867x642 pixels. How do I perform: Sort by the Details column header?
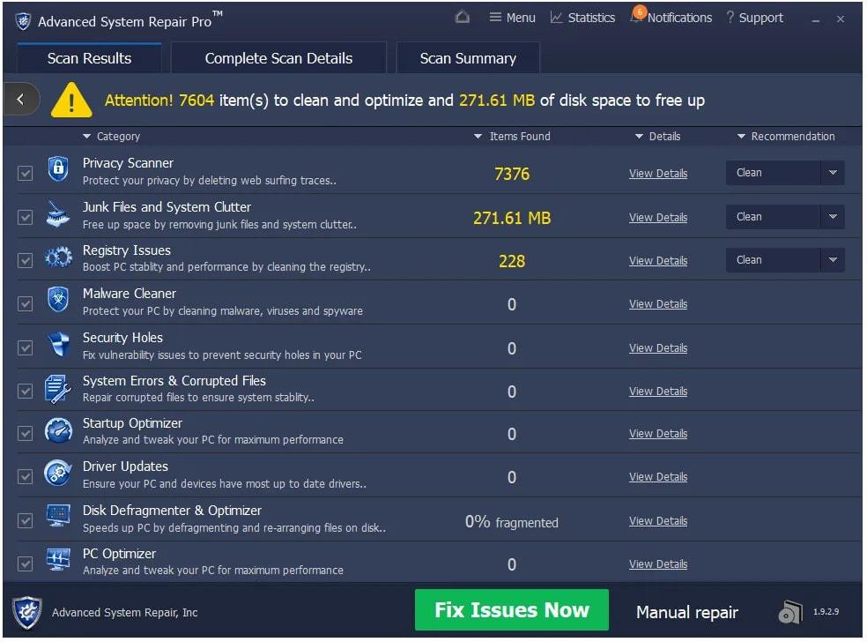coord(657,136)
